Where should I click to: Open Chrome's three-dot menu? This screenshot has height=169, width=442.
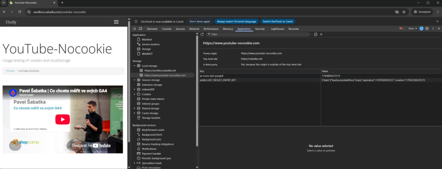[438, 12]
